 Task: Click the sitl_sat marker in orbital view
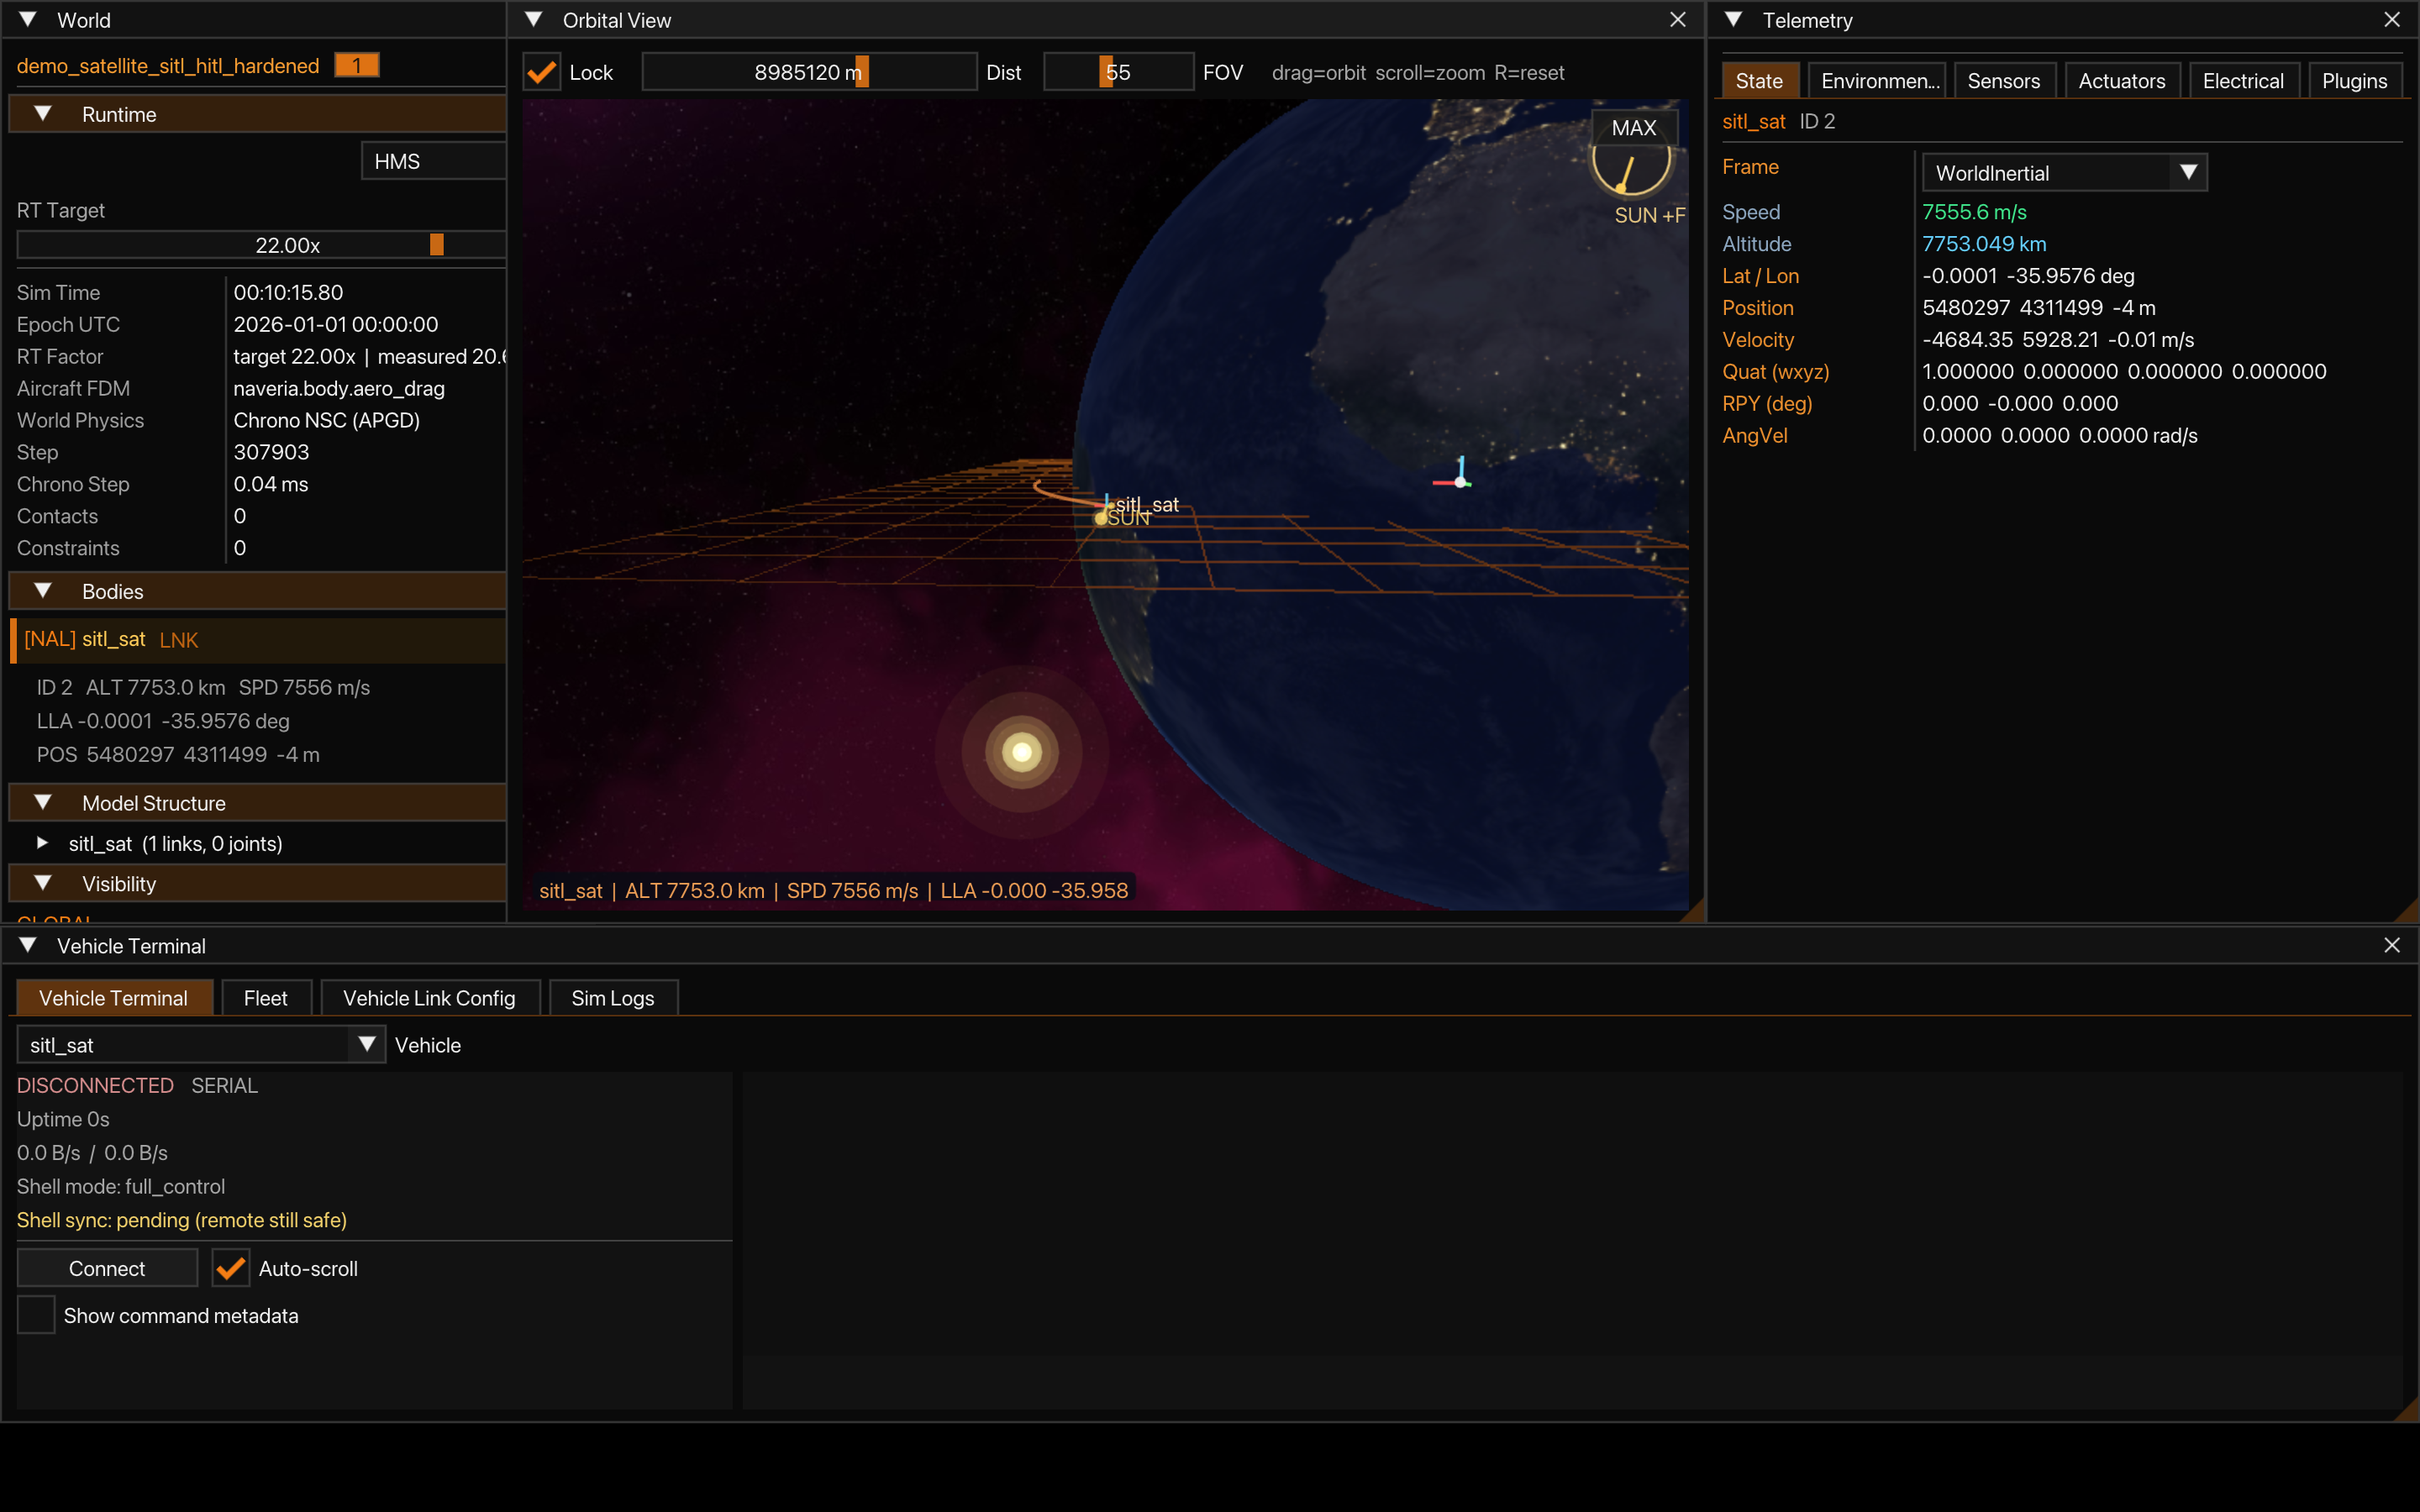pos(1108,504)
